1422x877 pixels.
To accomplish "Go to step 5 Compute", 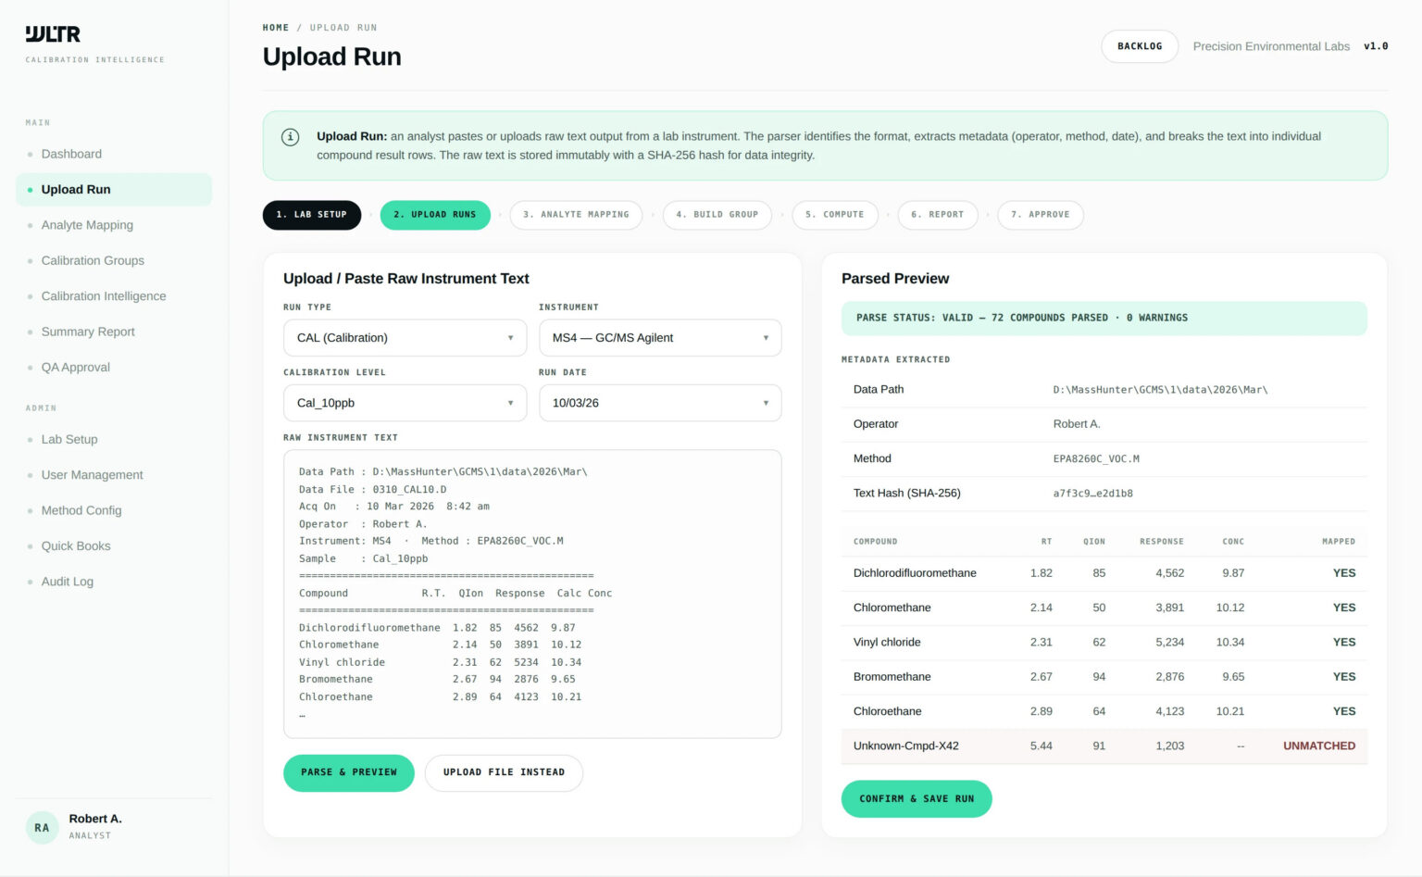I will pos(835,215).
